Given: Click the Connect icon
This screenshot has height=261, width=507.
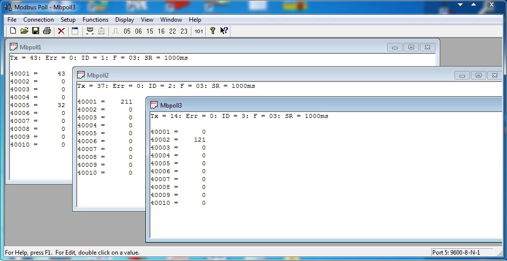Looking at the screenshot, I should [90, 31].
